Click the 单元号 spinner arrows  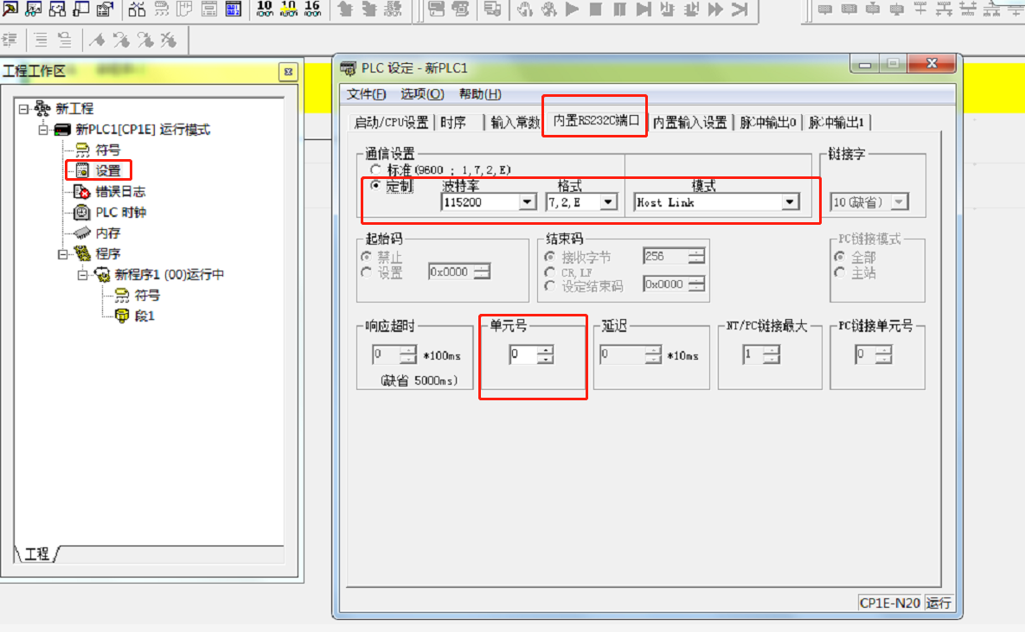[x=545, y=354]
